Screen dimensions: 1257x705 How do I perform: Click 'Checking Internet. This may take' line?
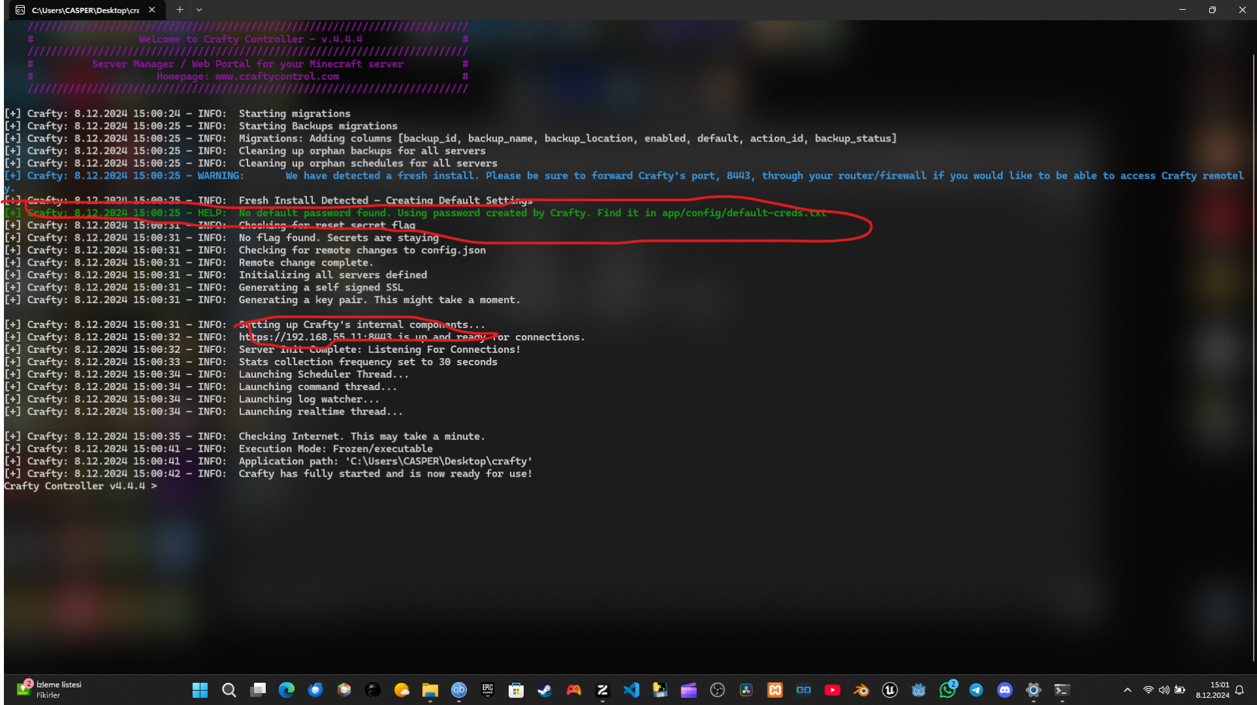[x=361, y=437]
